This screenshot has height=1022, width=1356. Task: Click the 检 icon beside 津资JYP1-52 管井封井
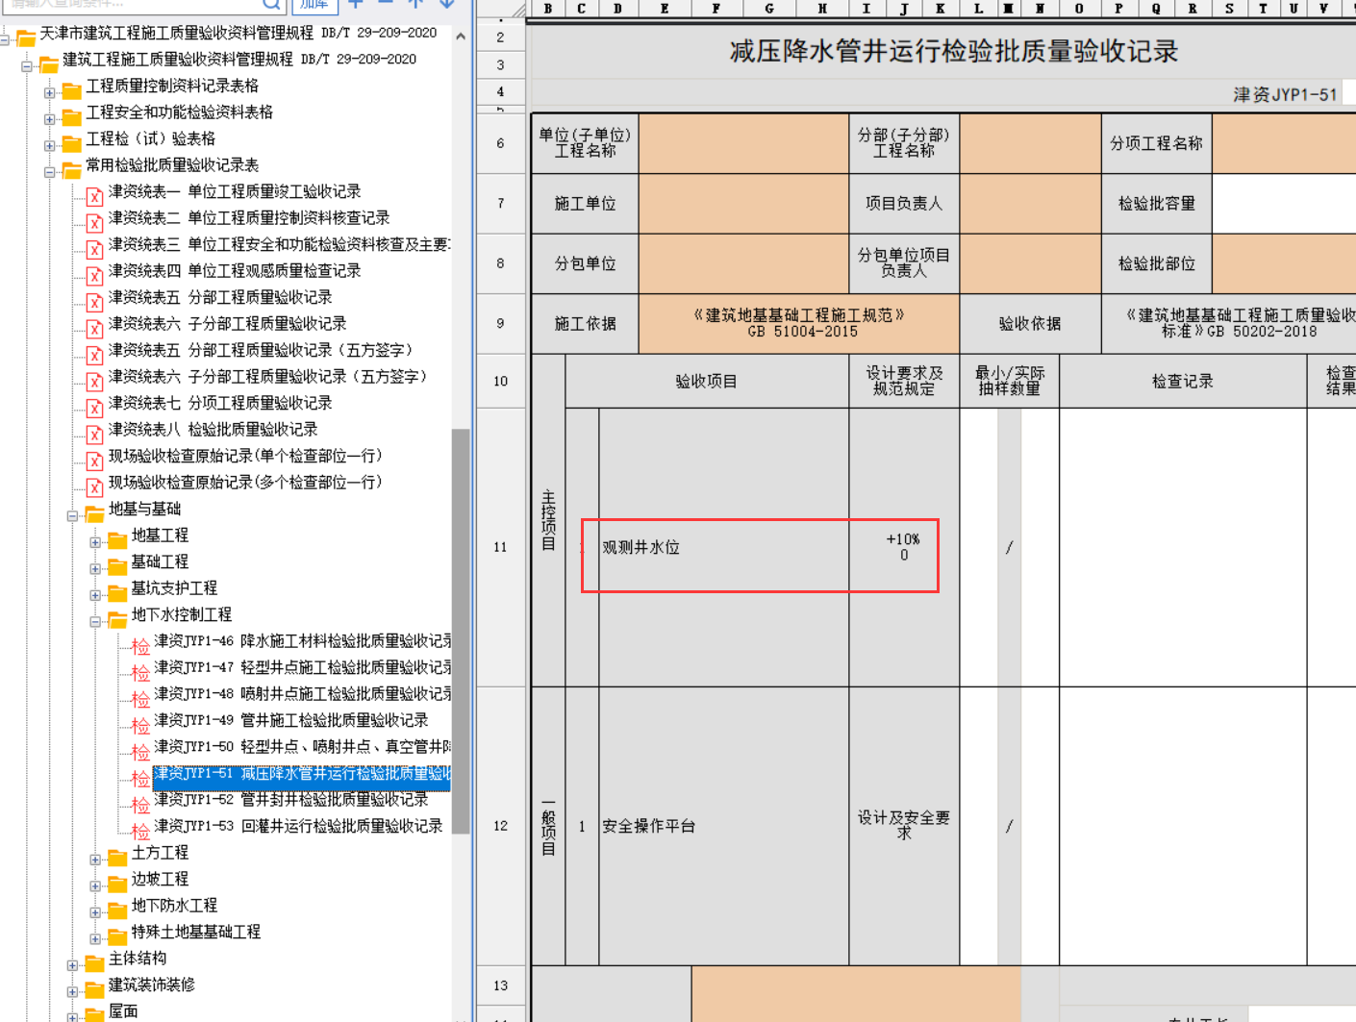tap(140, 805)
